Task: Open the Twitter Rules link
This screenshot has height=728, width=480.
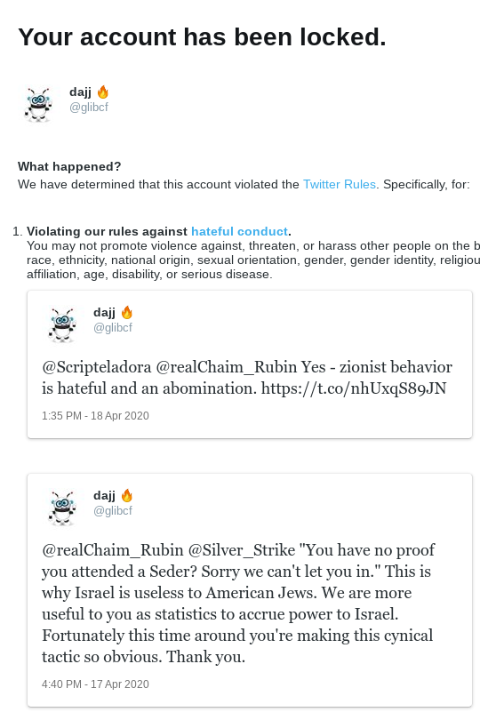Action: coord(340,184)
